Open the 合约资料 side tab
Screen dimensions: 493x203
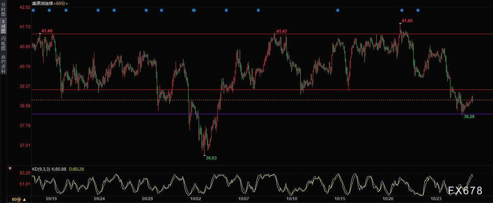3,64
